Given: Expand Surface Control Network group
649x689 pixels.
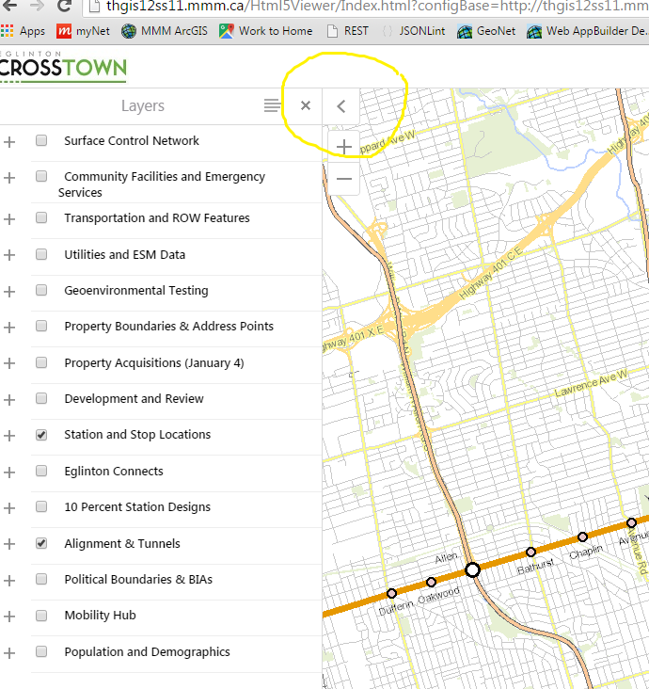Looking at the screenshot, I should coord(9,142).
